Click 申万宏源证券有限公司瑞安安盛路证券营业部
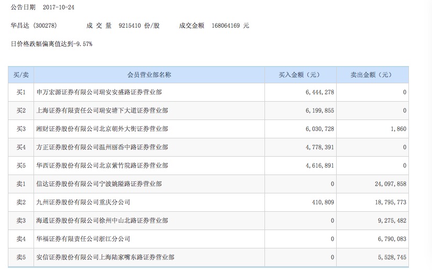 tap(99, 92)
